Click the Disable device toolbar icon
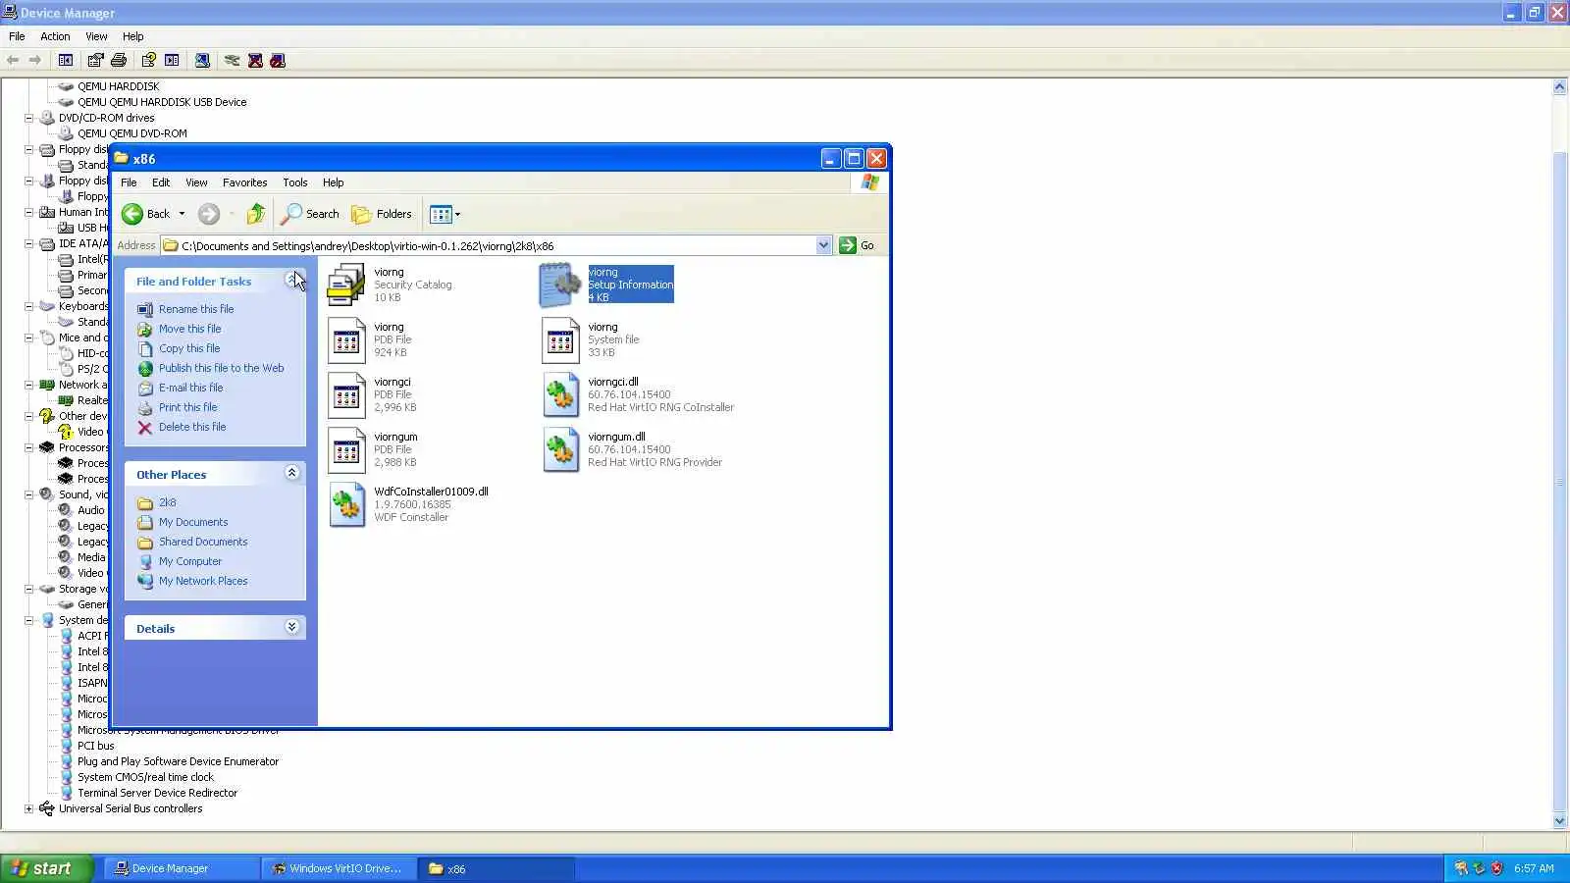This screenshot has height=883, width=1570. pyautogui.click(x=278, y=60)
